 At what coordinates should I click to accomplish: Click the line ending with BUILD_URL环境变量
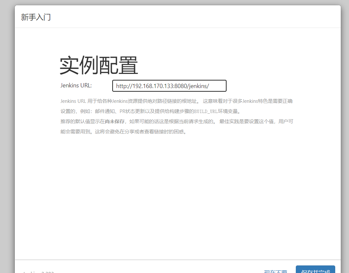(151, 111)
